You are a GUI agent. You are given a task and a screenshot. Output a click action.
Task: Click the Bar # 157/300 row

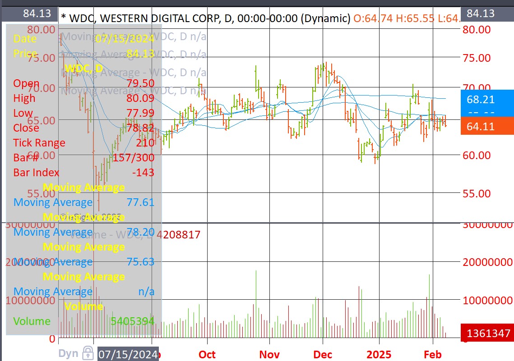83,157
